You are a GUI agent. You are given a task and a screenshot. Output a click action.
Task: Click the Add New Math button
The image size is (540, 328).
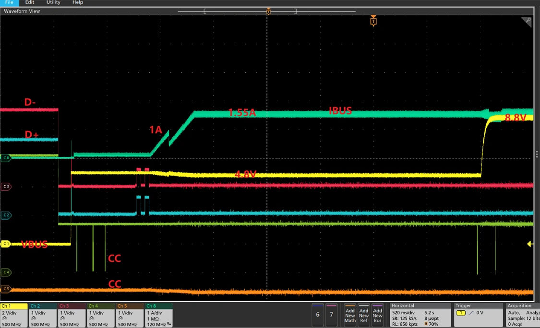pos(350,315)
